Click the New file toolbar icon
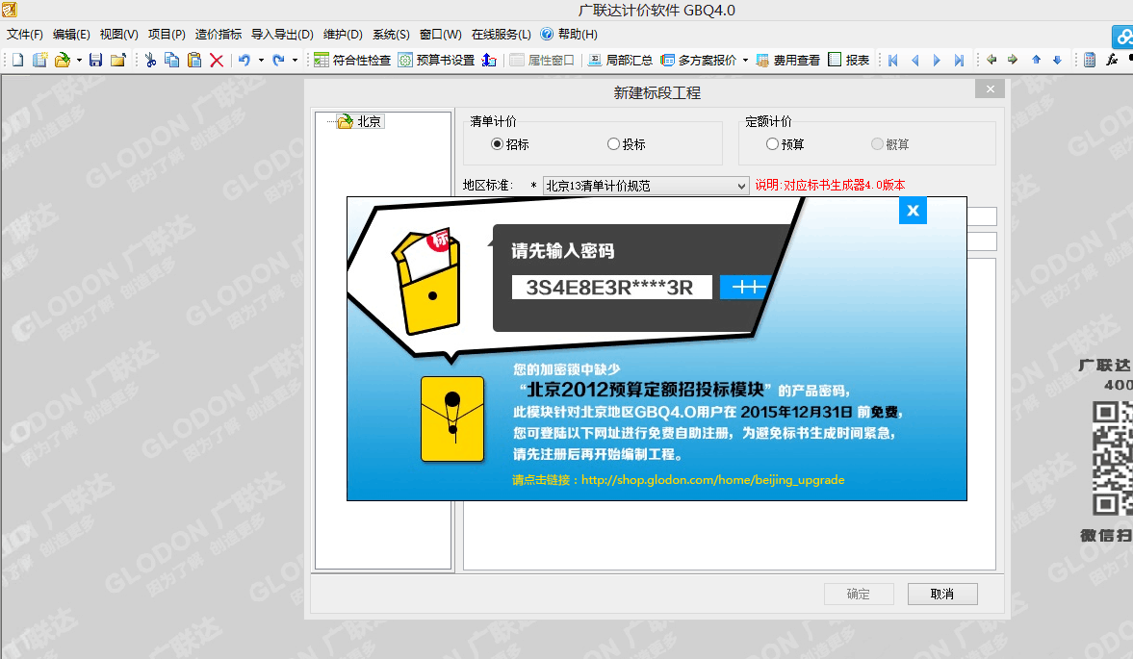Image resolution: width=1133 pixels, height=659 pixels. coord(18,60)
